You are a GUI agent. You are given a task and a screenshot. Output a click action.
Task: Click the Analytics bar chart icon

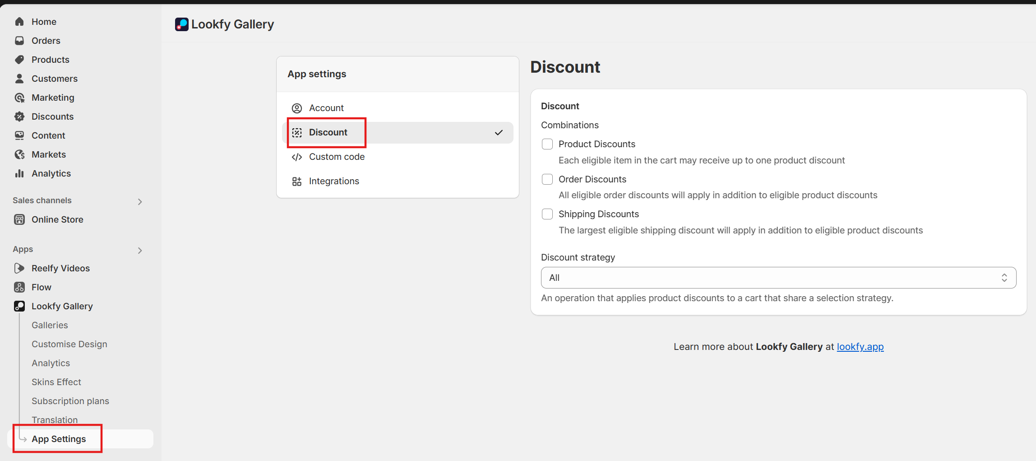coord(19,173)
